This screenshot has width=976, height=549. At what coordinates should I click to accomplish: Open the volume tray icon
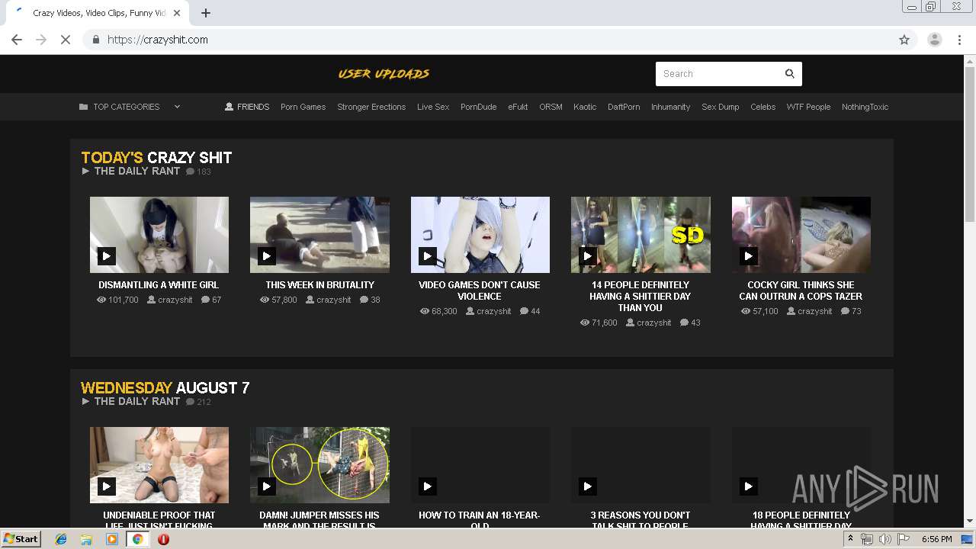(x=884, y=539)
